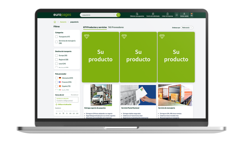This screenshot has height=142, width=243.
Task: Clear the search field with X
Action: 114,15
